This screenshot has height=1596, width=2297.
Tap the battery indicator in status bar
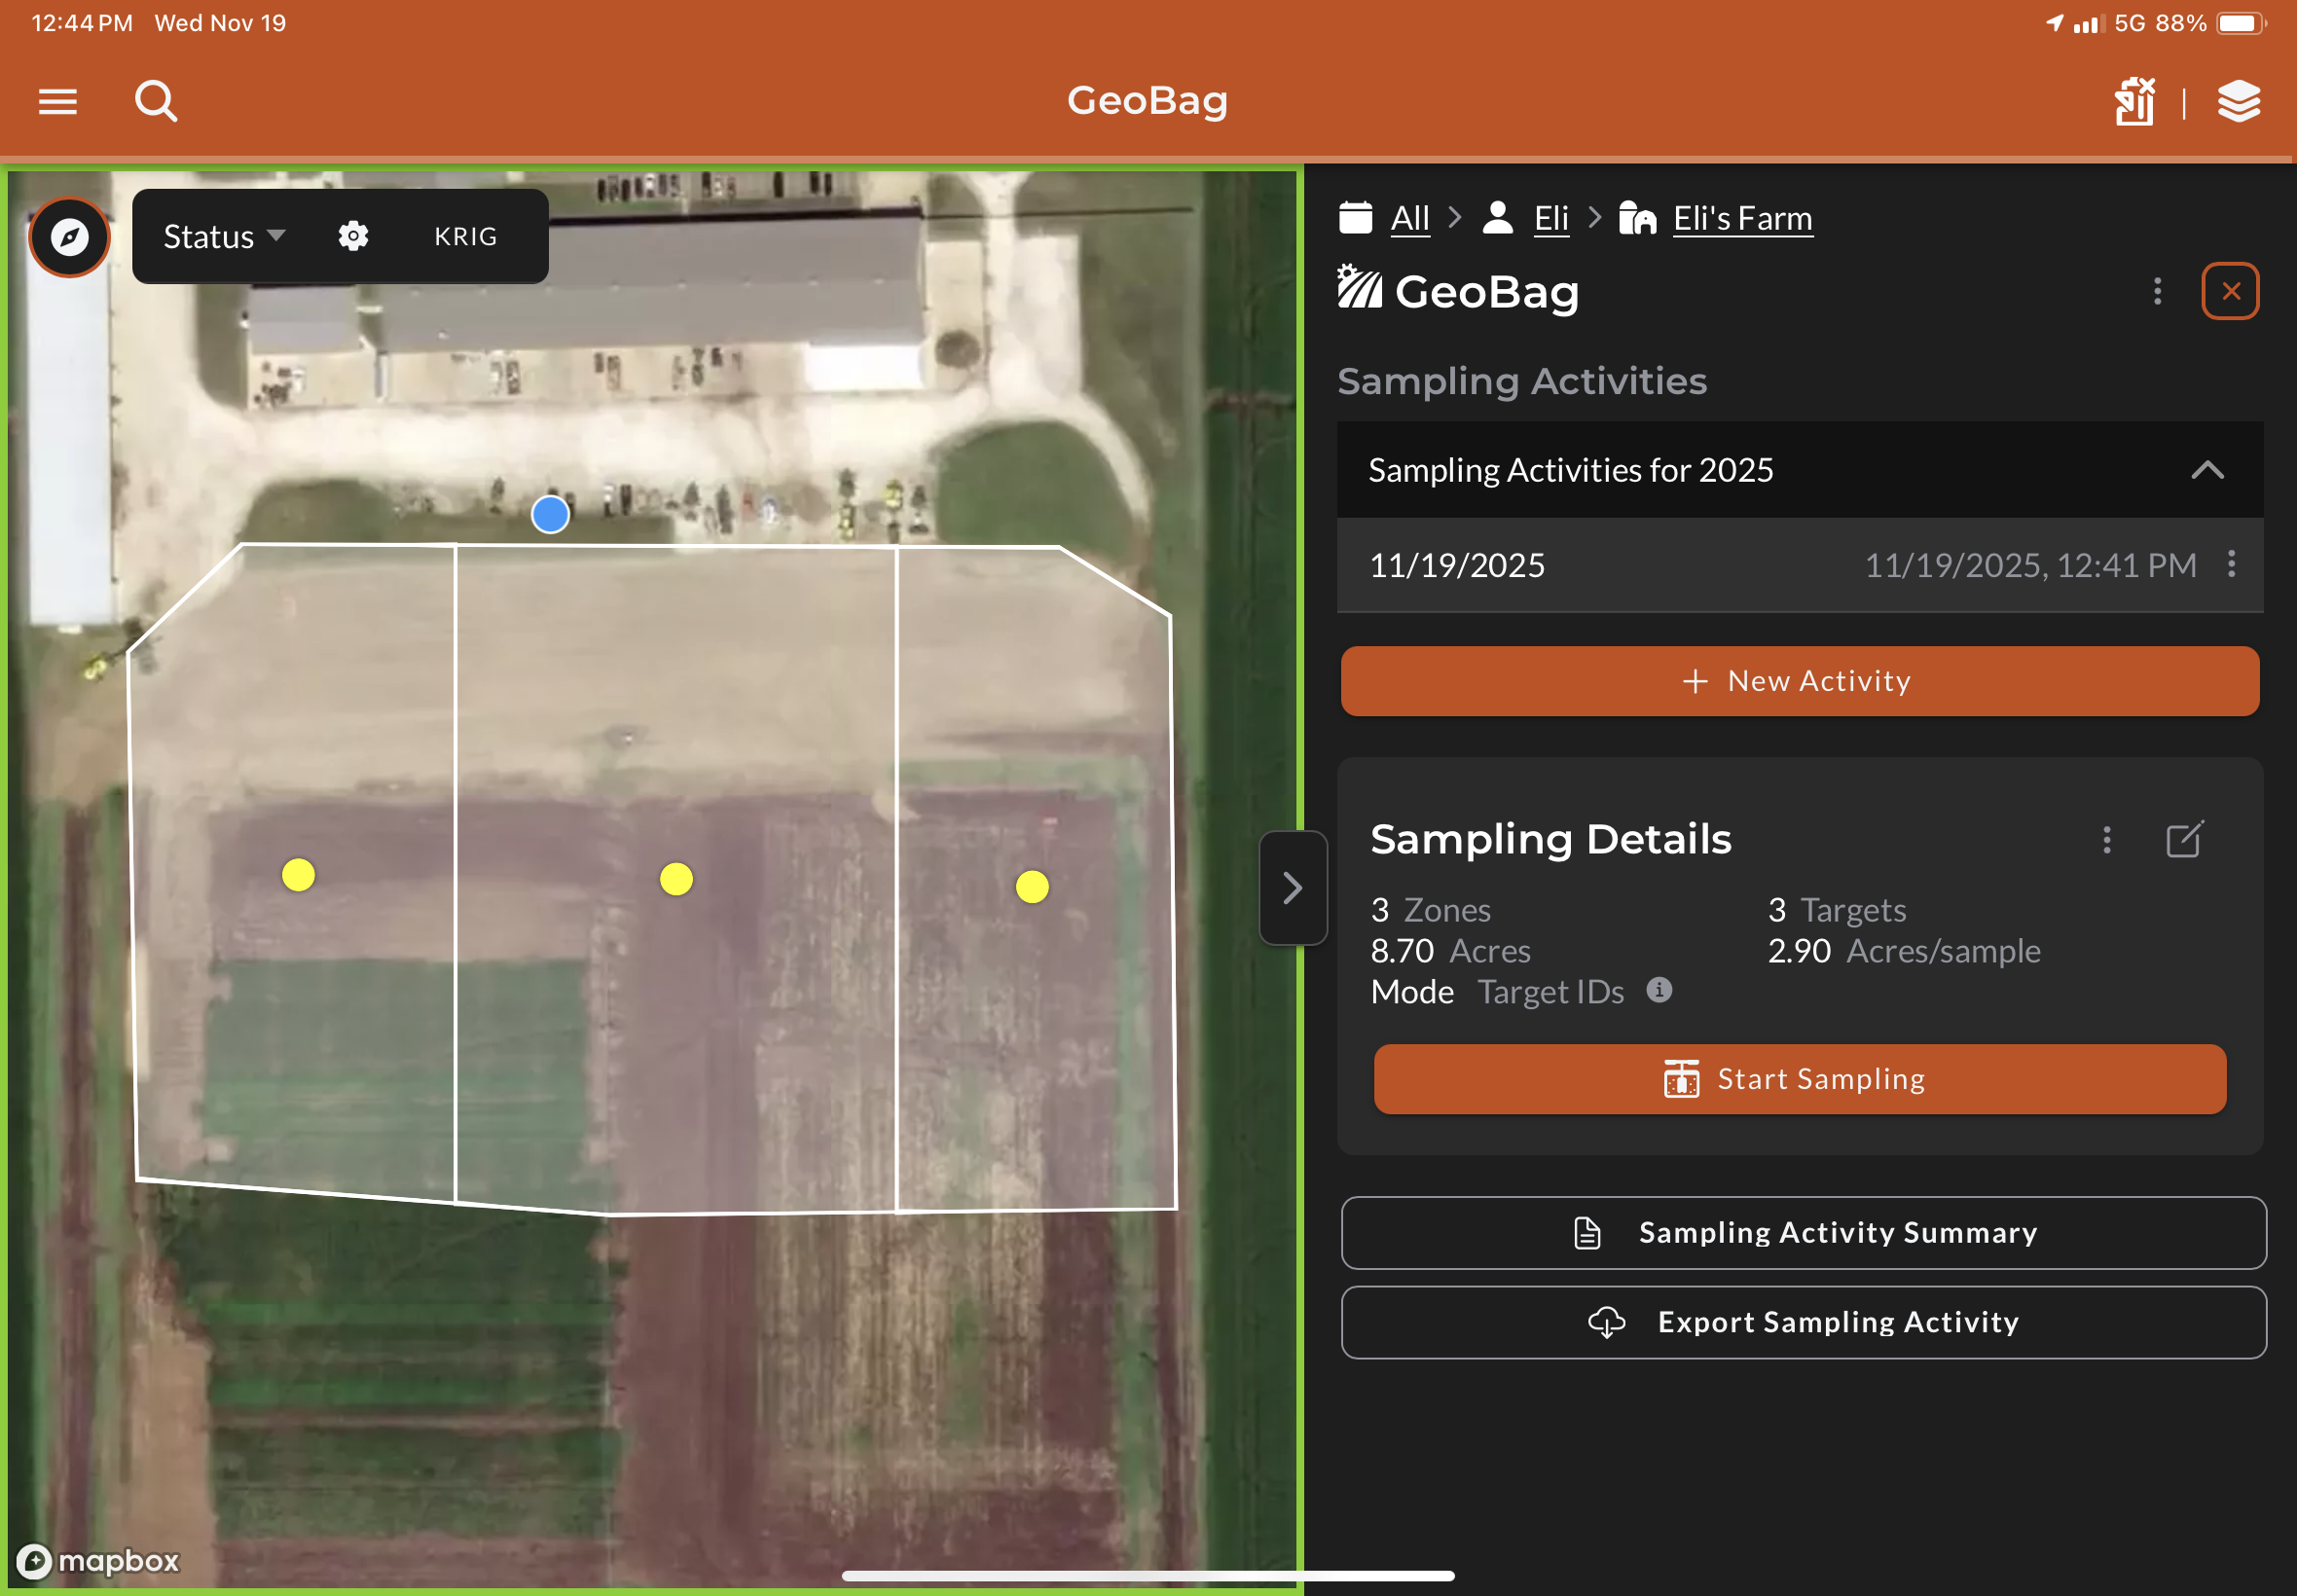pyautogui.click(x=2240, y=23)
